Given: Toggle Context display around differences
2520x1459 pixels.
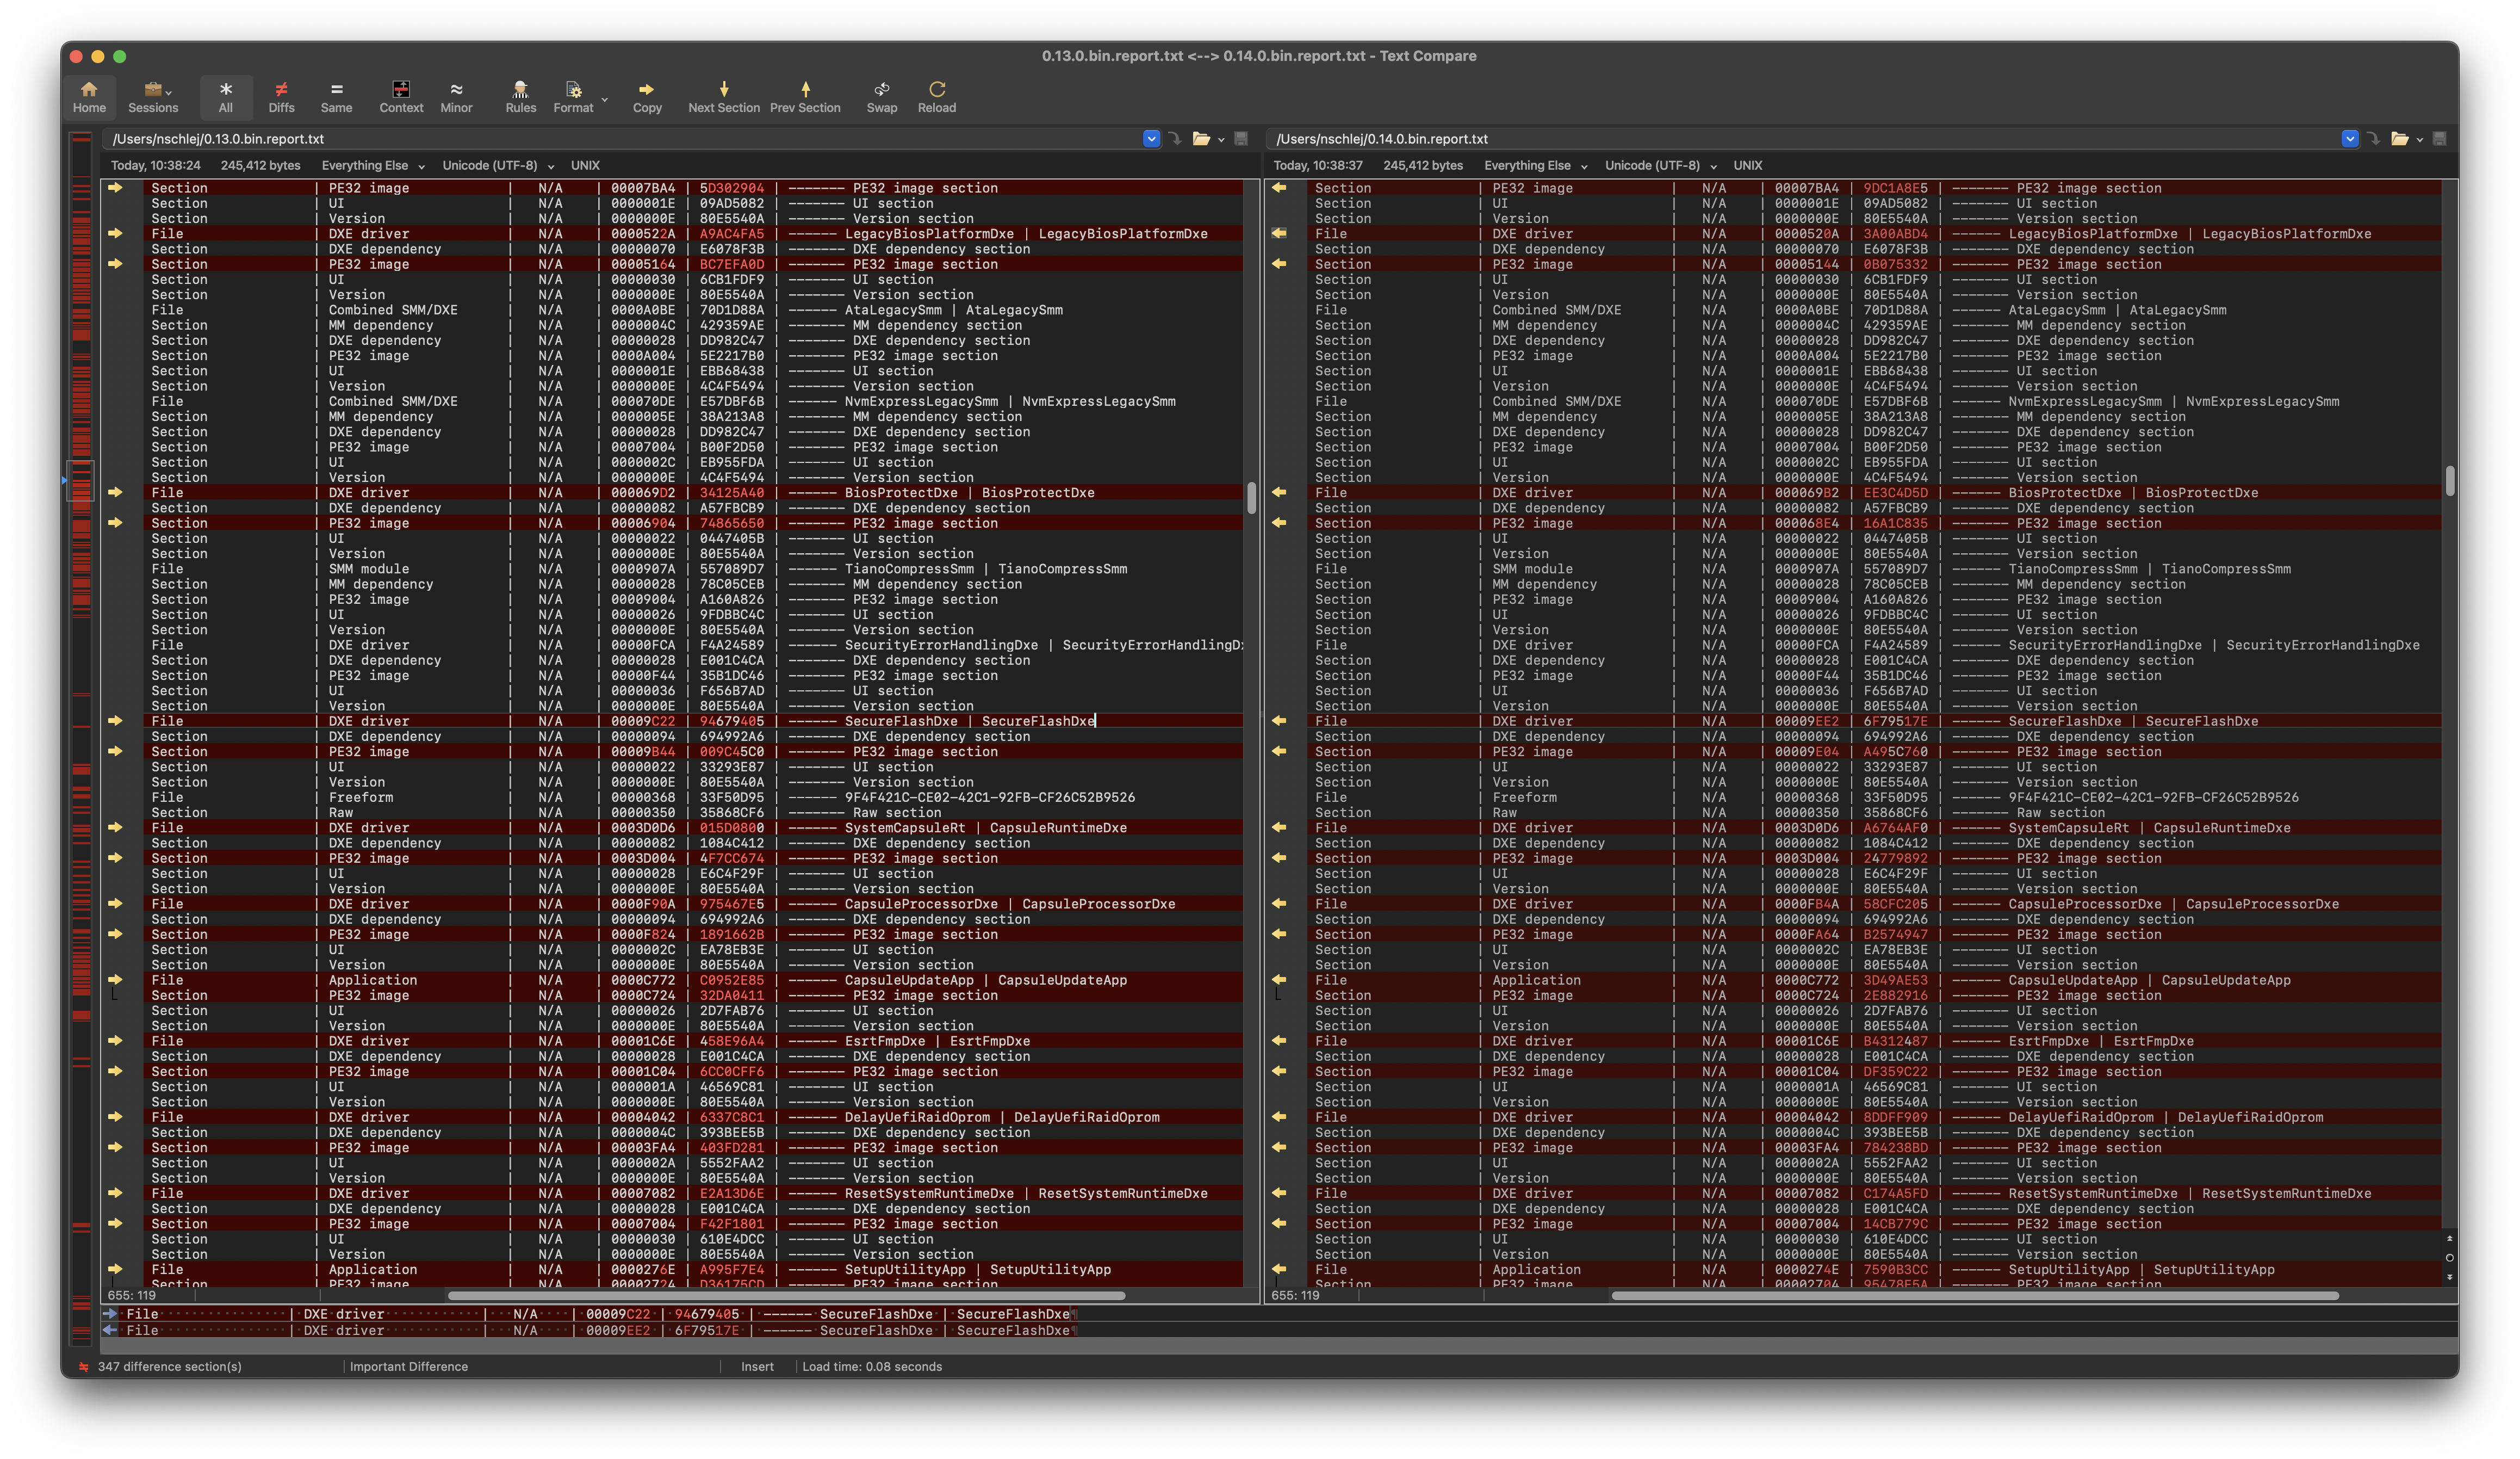Looking at the screenshot, I should point(401,97).
